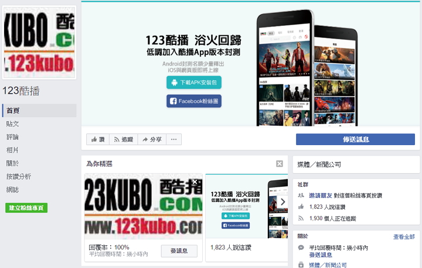Image resolution: width=422 pixels, height=268 pixels.
Task: Open the 貼文 posts section
Action: [13, 123]
